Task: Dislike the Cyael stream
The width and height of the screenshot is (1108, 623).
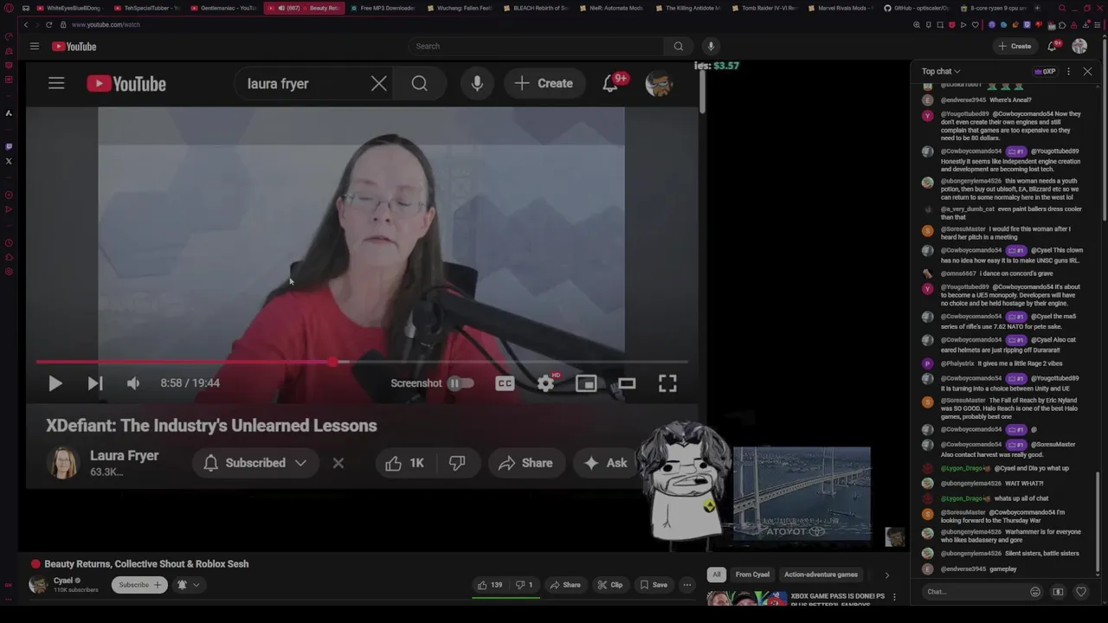Action: coord(524,585)
